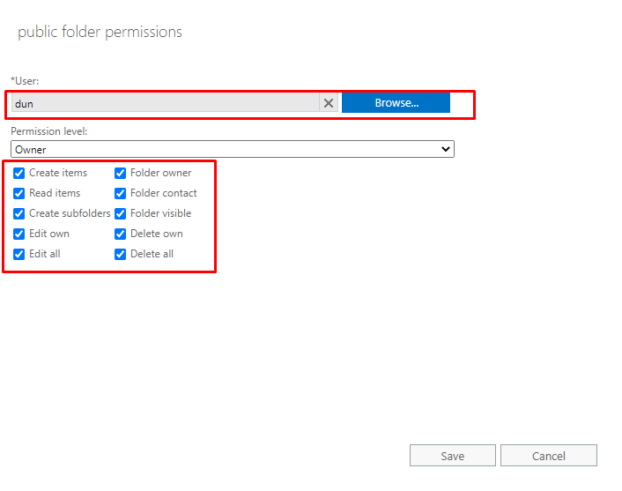
Task: Disable the Create subfolders checkbox
Action: coord(19,213)
